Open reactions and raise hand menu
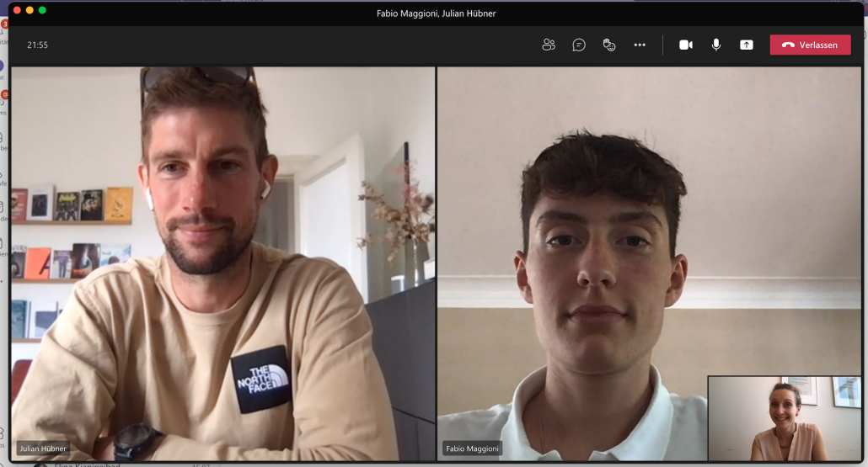The height and width of the screenshot is (467, 868). coord(609,45)
